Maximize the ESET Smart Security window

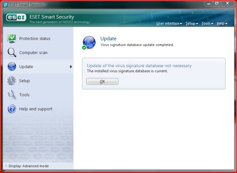click(217, 4)
